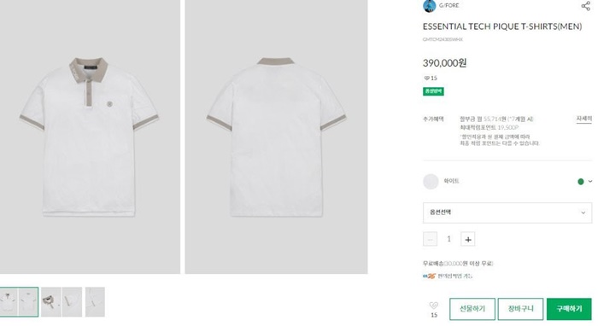Click the back view shirt image
The height and width of the screenshot is (326, 598).
pyautogui.click(x=276, y=137)
